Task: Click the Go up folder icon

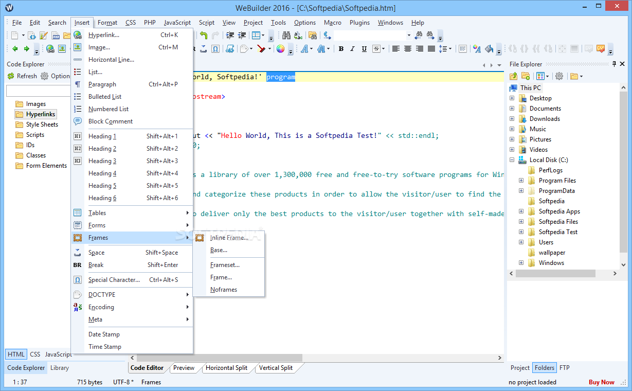Action: tap(513, 76)
